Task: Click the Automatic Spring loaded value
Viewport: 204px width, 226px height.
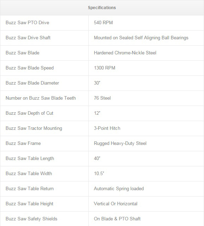Action: 119,189
